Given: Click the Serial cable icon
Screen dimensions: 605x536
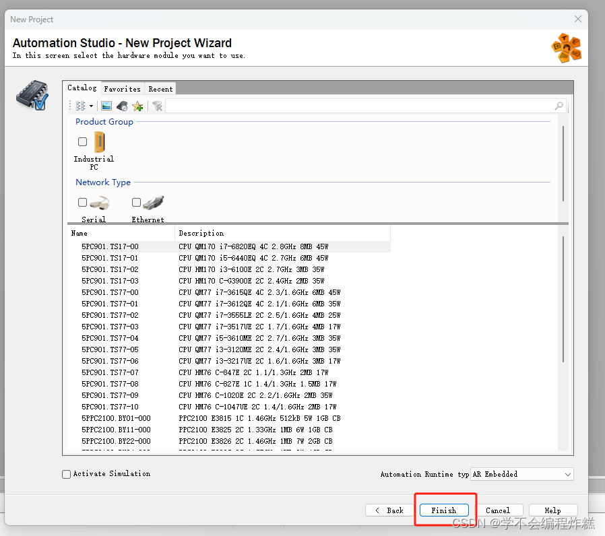Looking at the screenshot, I should coord(100,203).
